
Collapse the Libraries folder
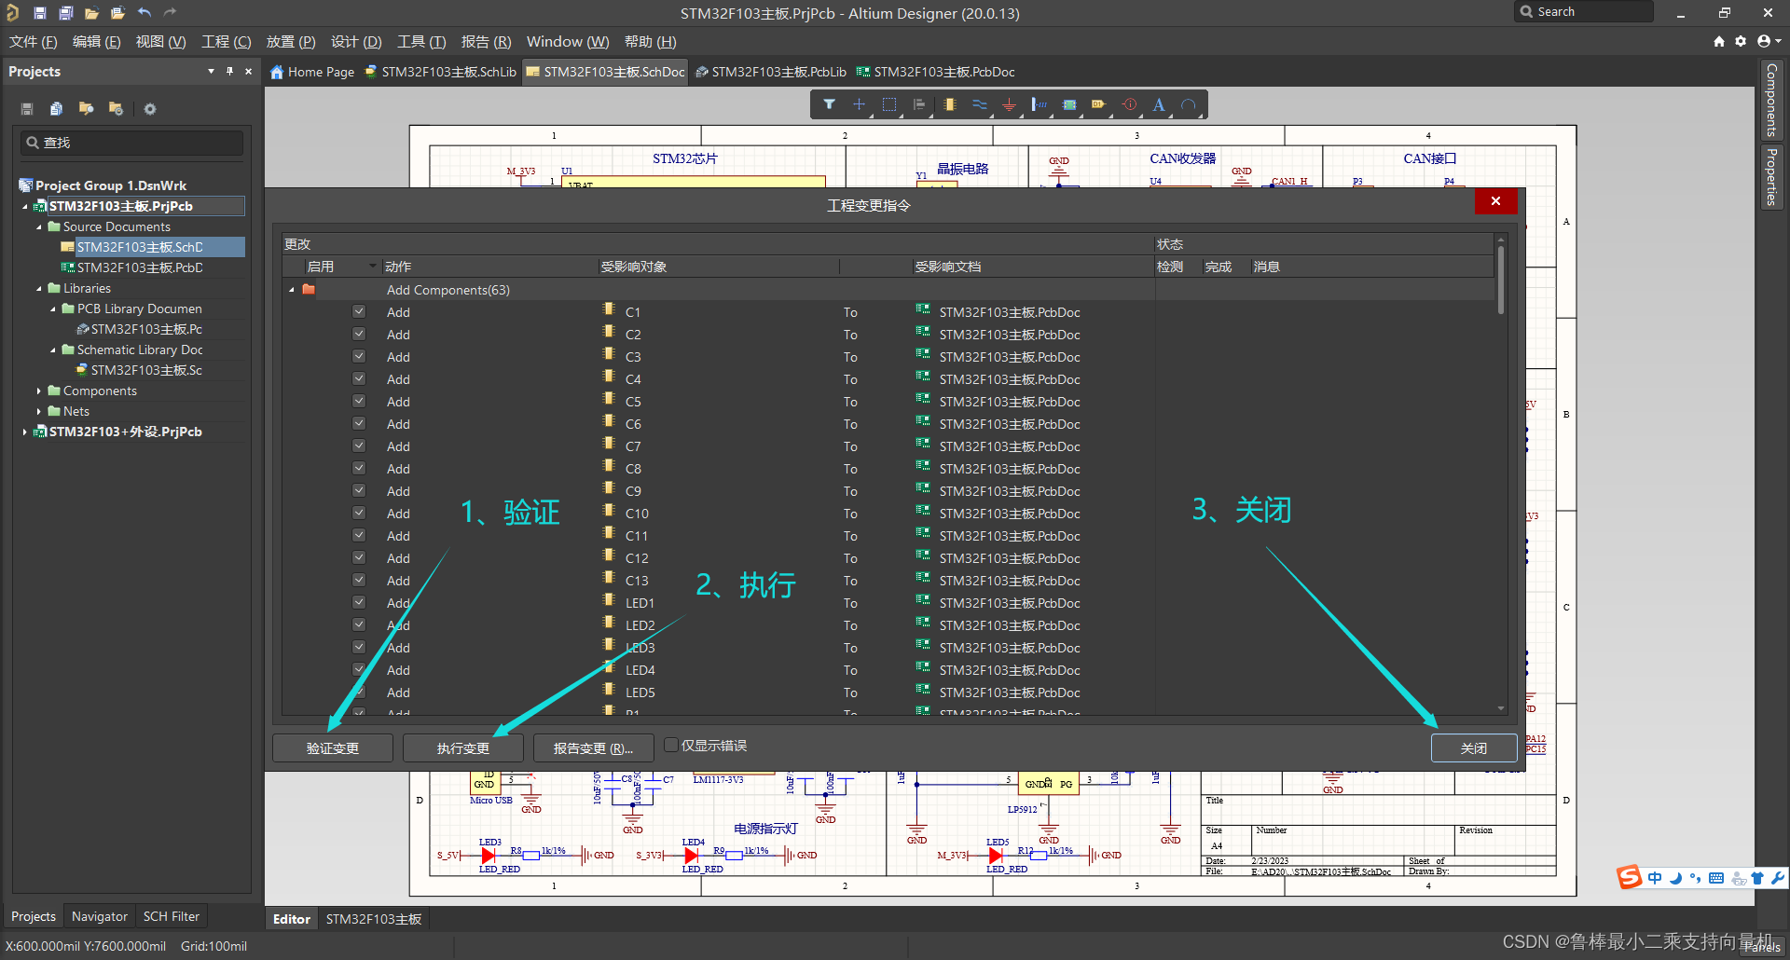[39, 288]
